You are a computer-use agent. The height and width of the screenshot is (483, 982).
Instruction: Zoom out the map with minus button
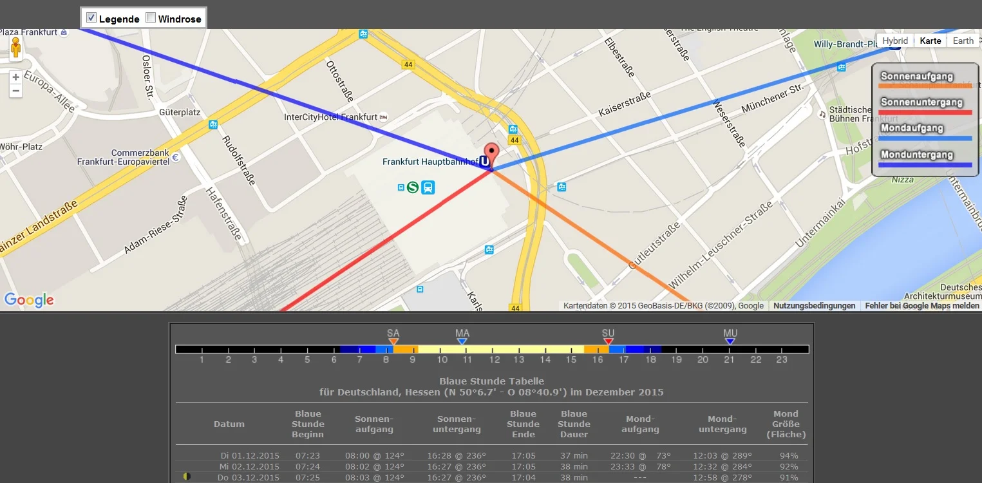[x=16, y=91]
